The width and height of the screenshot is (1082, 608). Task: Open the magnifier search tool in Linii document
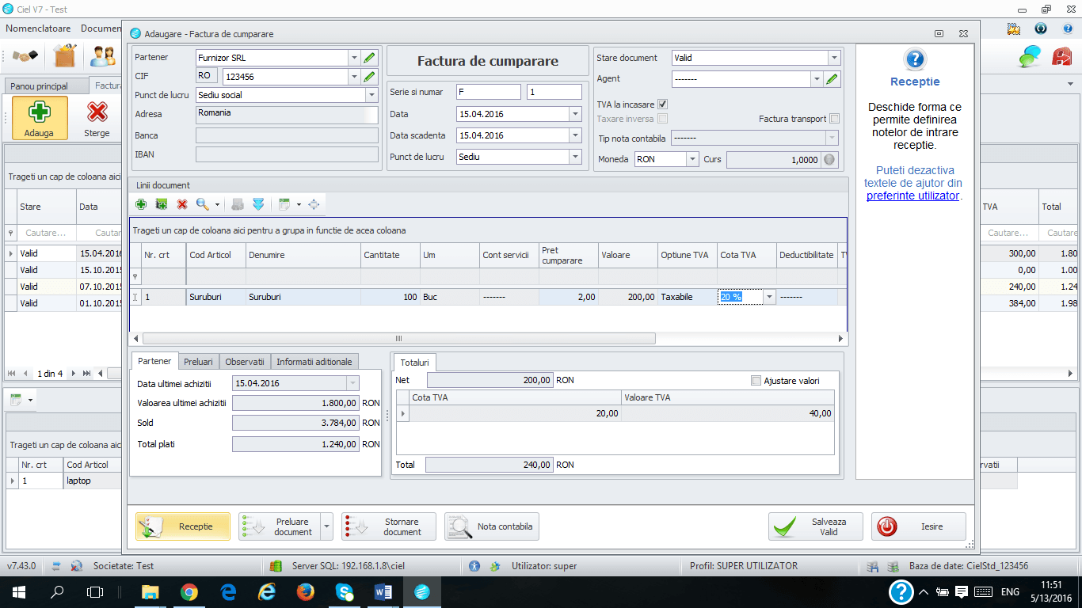tap(203, 204)
